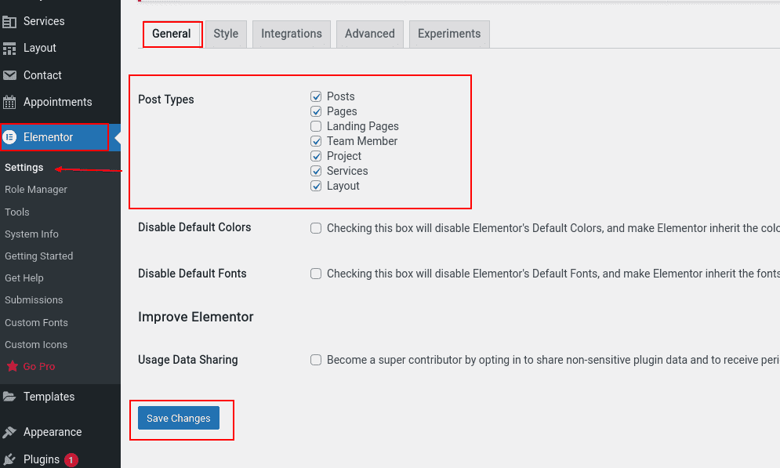The width and height of the screenshot is (780, 468).
Task: Open the Services menu icon in sidebar
Action: (x=9, y=21)
